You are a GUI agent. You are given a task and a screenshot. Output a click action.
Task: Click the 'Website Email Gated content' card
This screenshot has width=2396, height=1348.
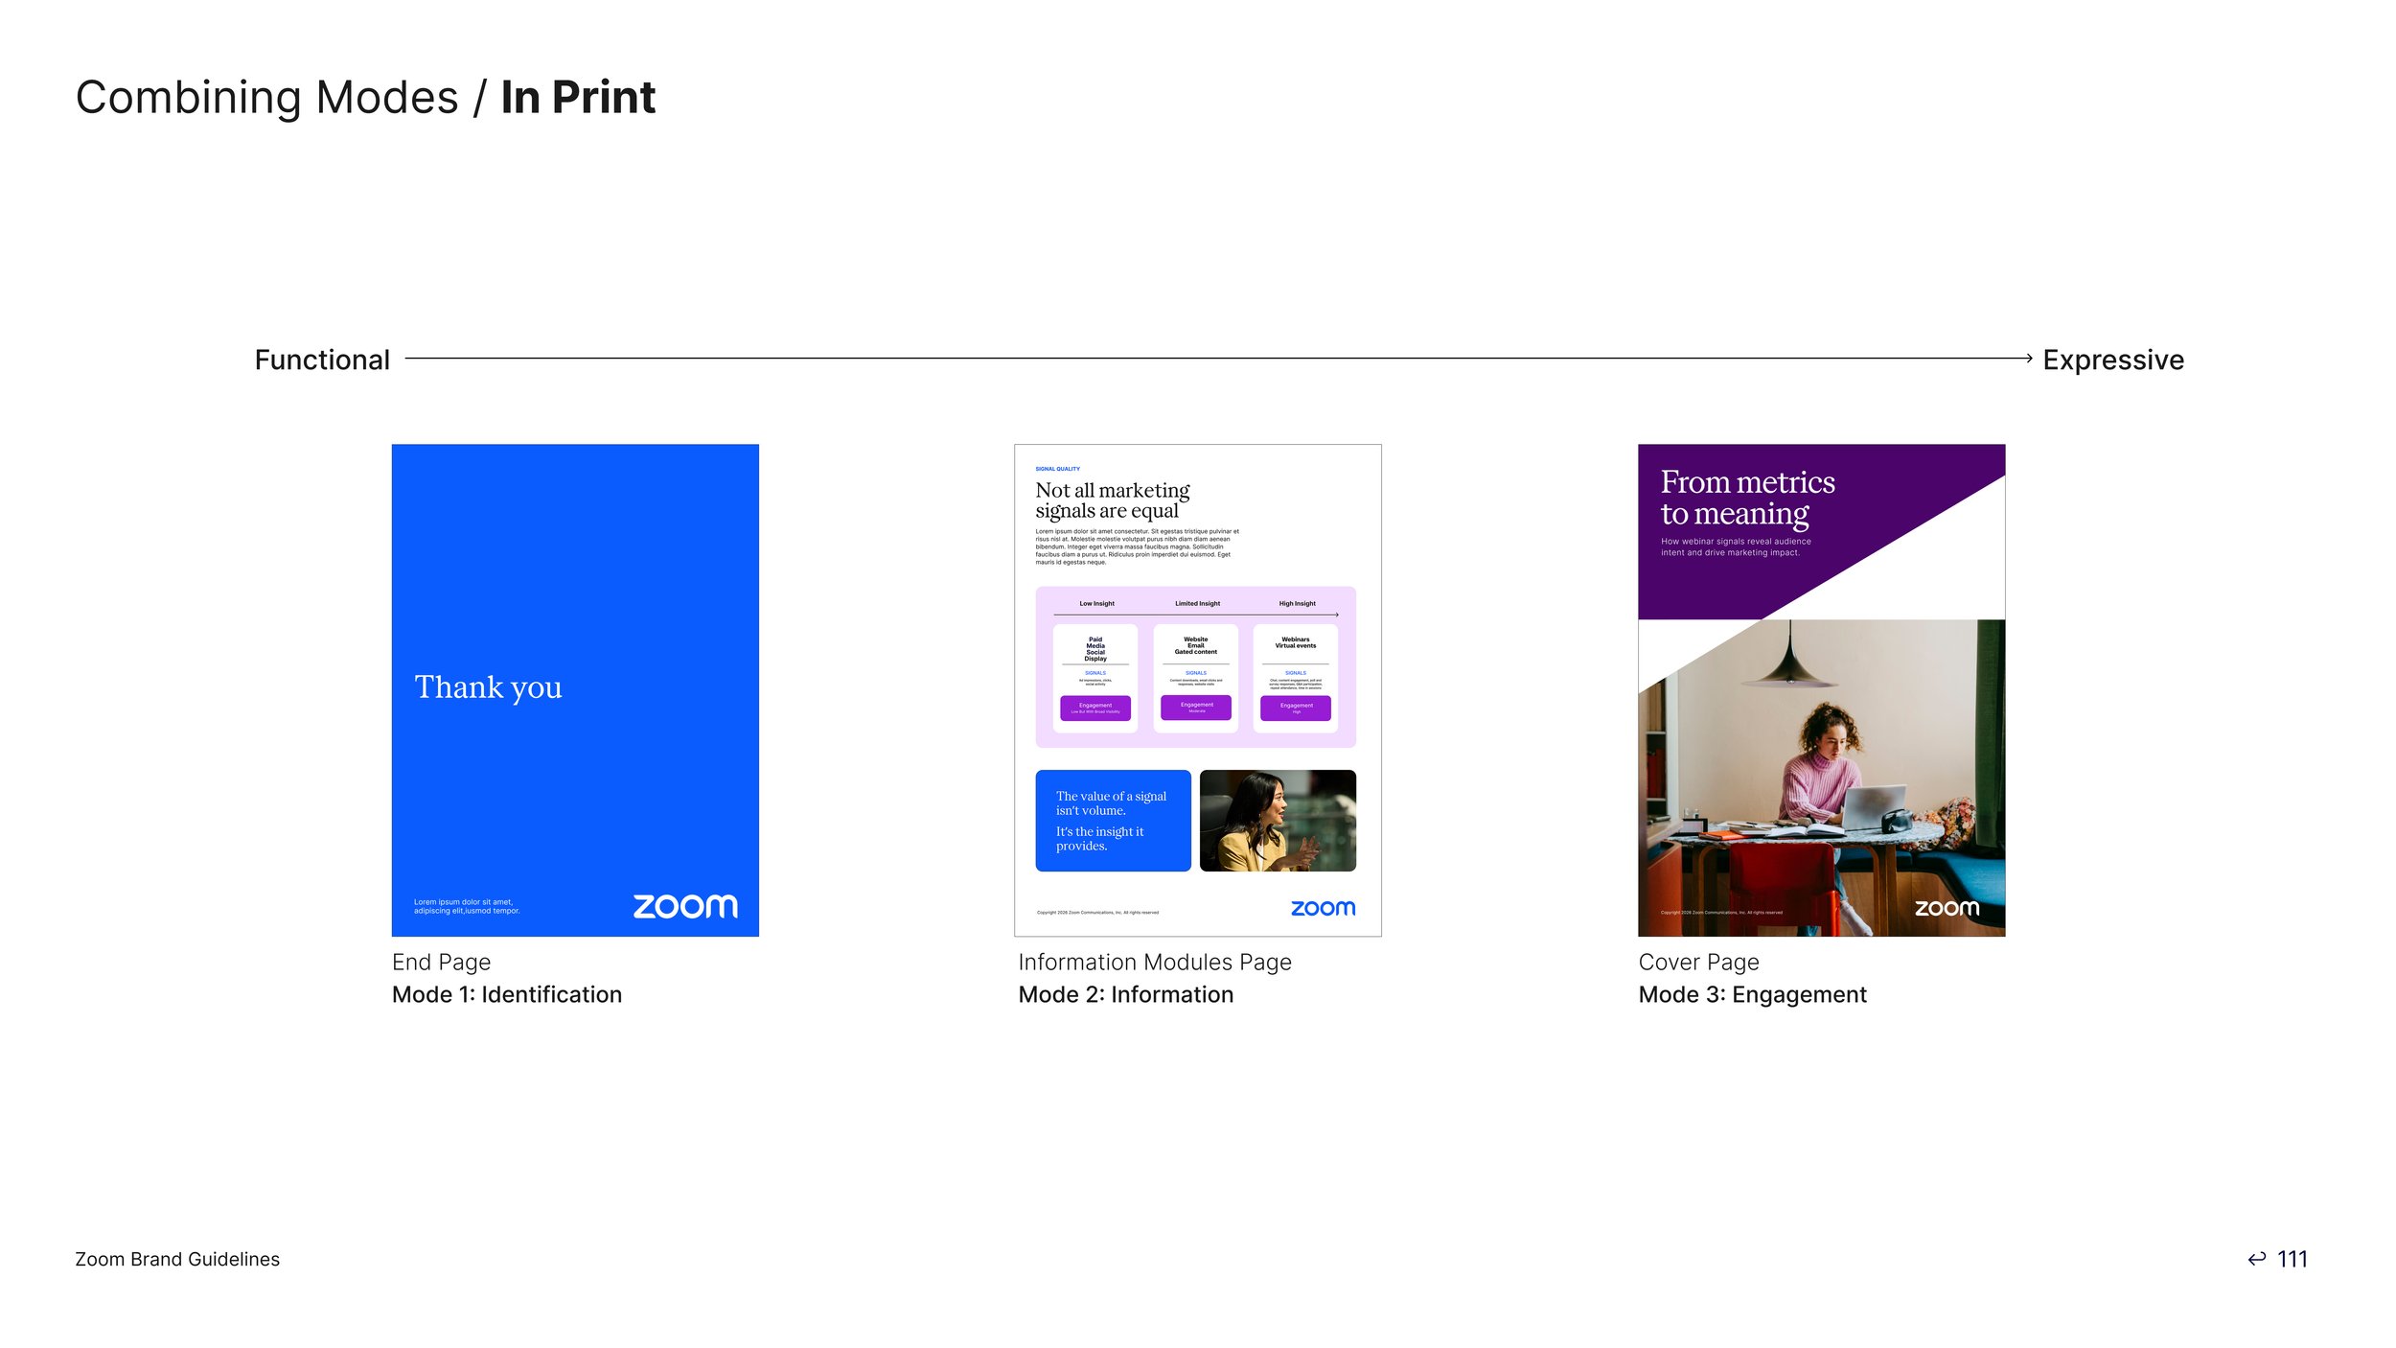1196,679
